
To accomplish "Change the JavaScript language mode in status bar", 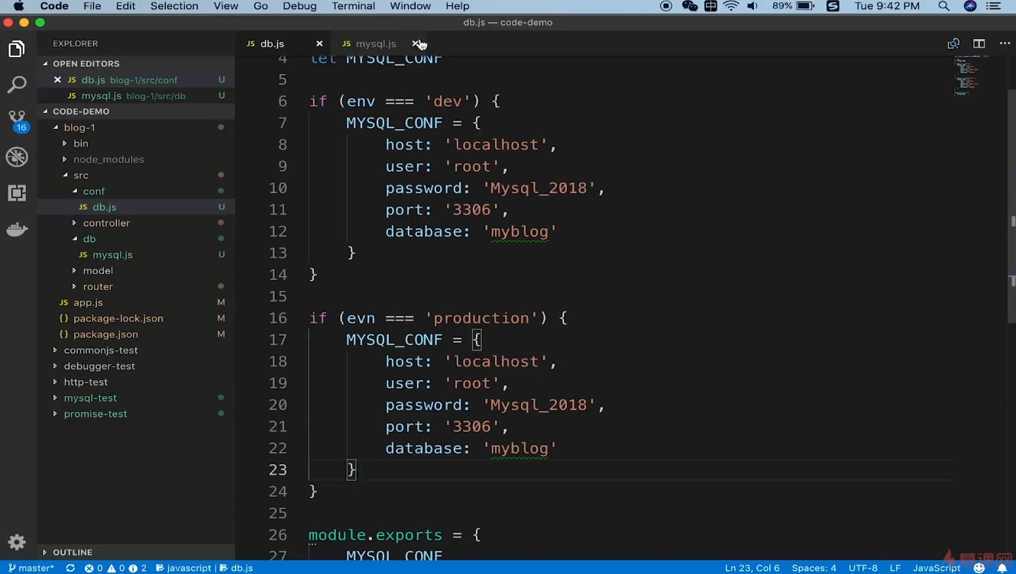I will (936, 568).
